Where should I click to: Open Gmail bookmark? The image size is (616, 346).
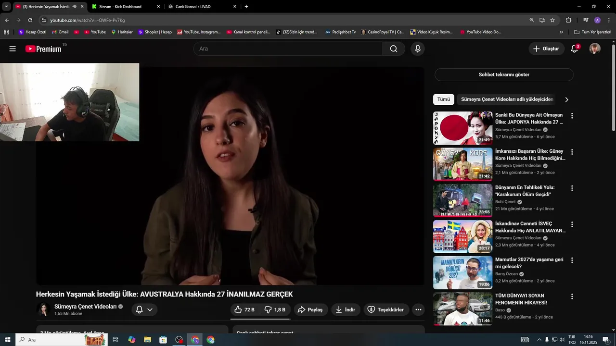pos(60,32)
